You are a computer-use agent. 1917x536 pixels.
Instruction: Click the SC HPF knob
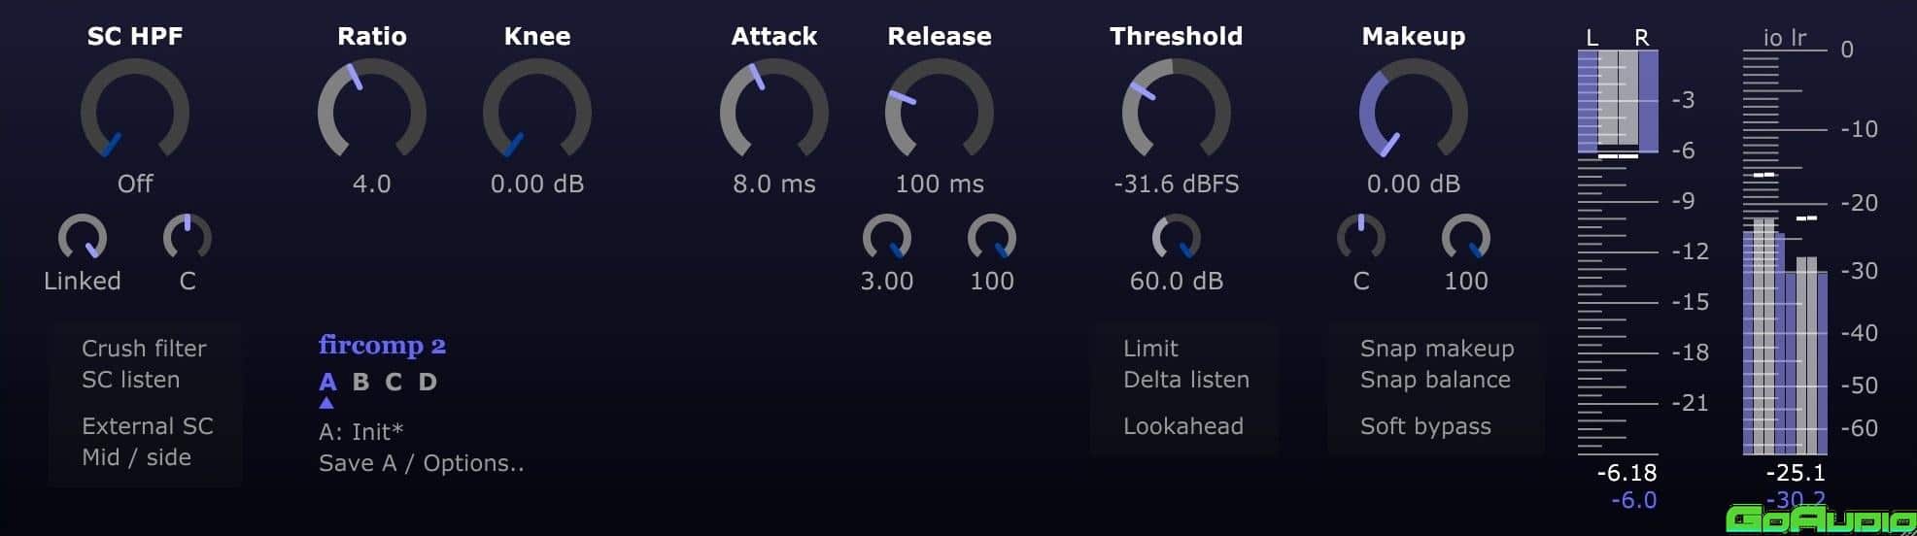click(135, 111)
